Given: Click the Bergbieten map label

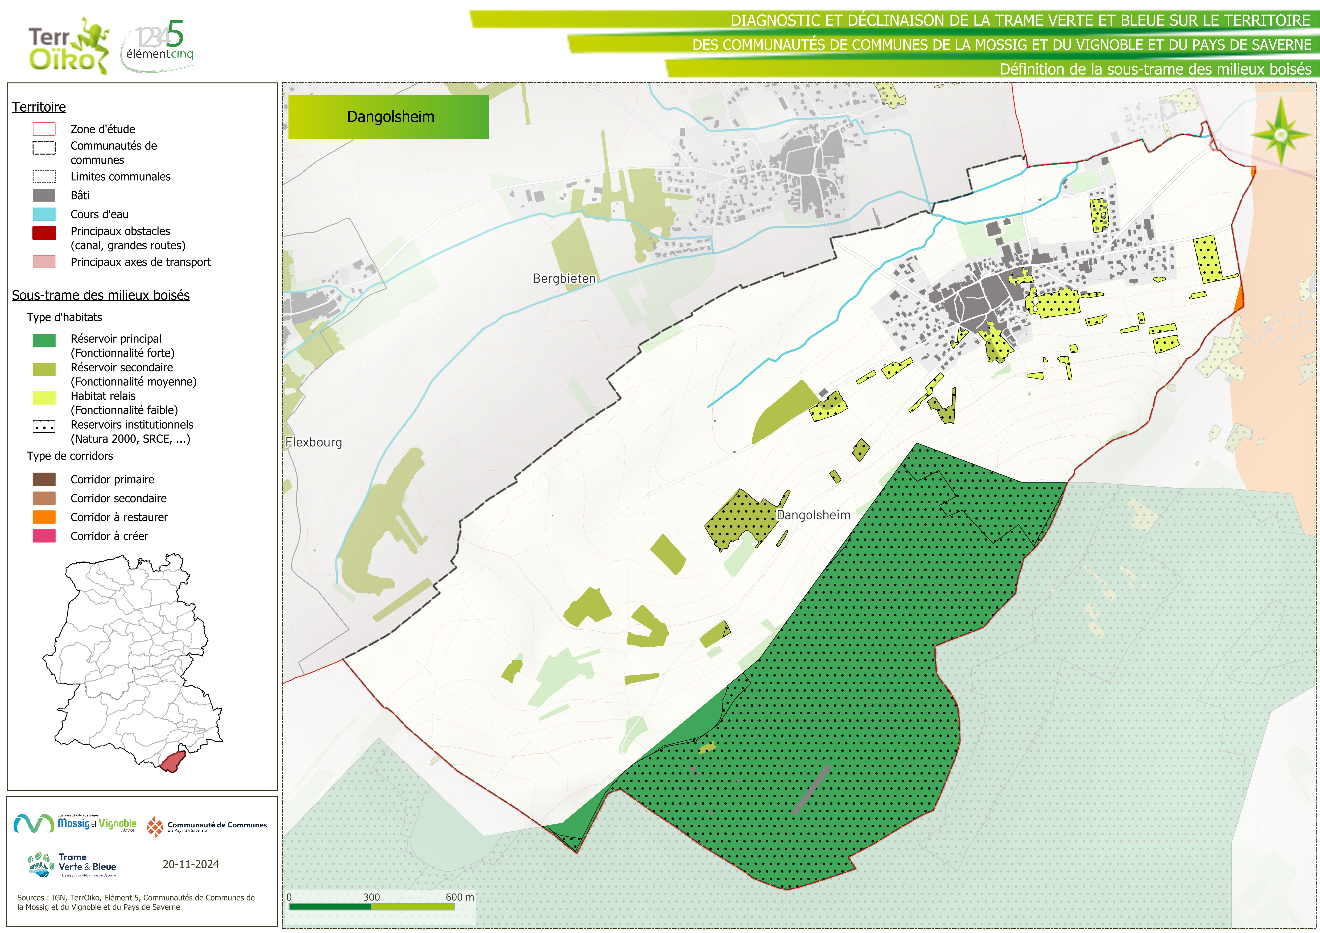Looking at the screenshot, I should pyautogui.click(x=564, y=279).
